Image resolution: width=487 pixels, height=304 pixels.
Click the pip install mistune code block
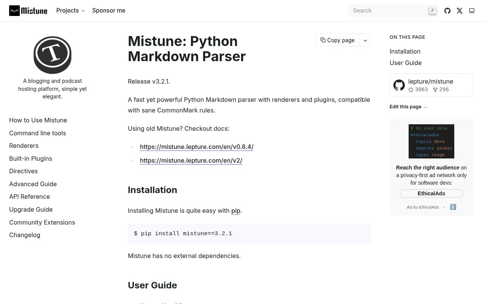pyautogui.click(x=250, y=234)
